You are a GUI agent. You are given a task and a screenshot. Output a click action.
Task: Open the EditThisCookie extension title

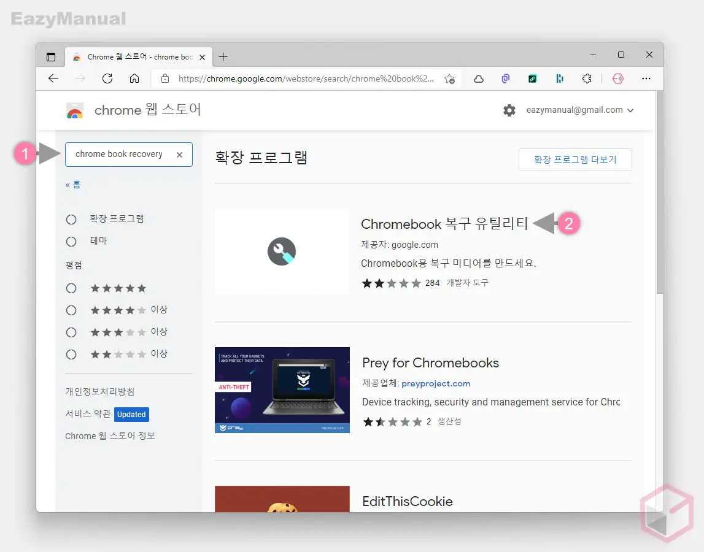[407, 501]
